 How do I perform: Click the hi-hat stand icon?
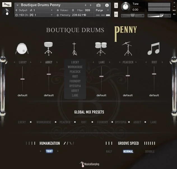(x=74, y=49)
